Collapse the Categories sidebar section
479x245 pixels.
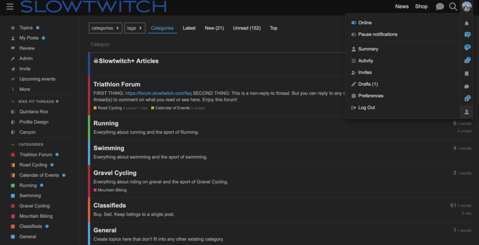(13, 144)
